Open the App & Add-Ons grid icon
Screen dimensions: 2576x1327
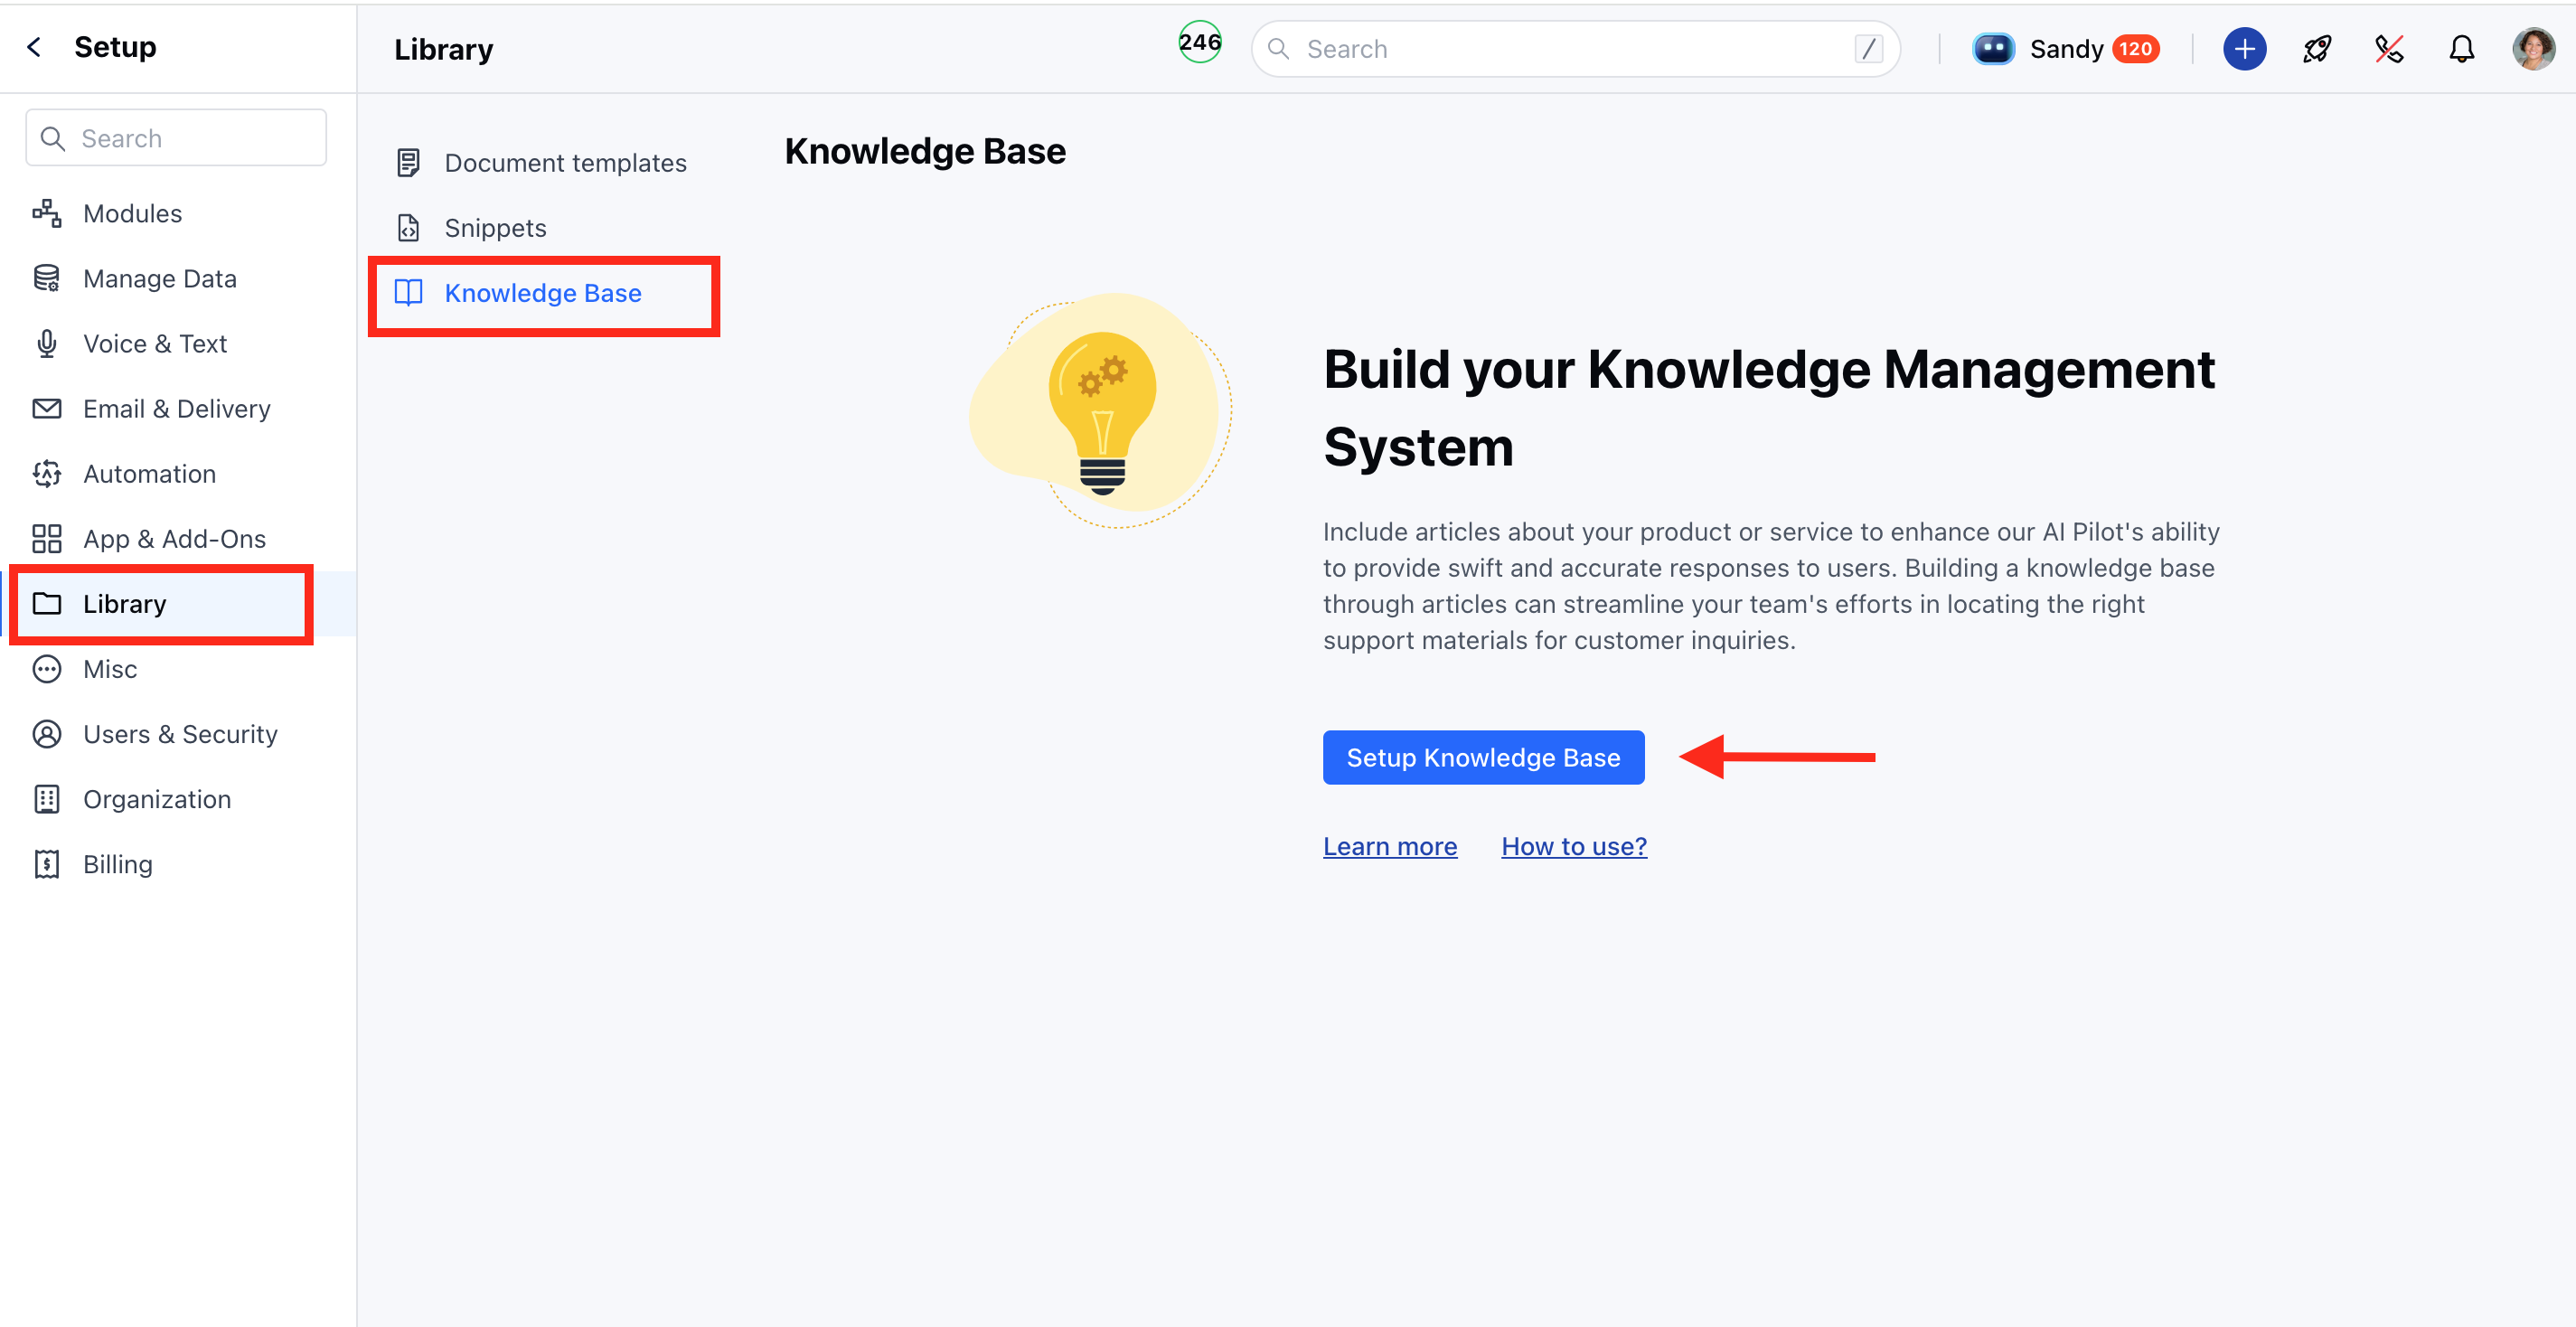pyautogui.click(x=47, y=538)
